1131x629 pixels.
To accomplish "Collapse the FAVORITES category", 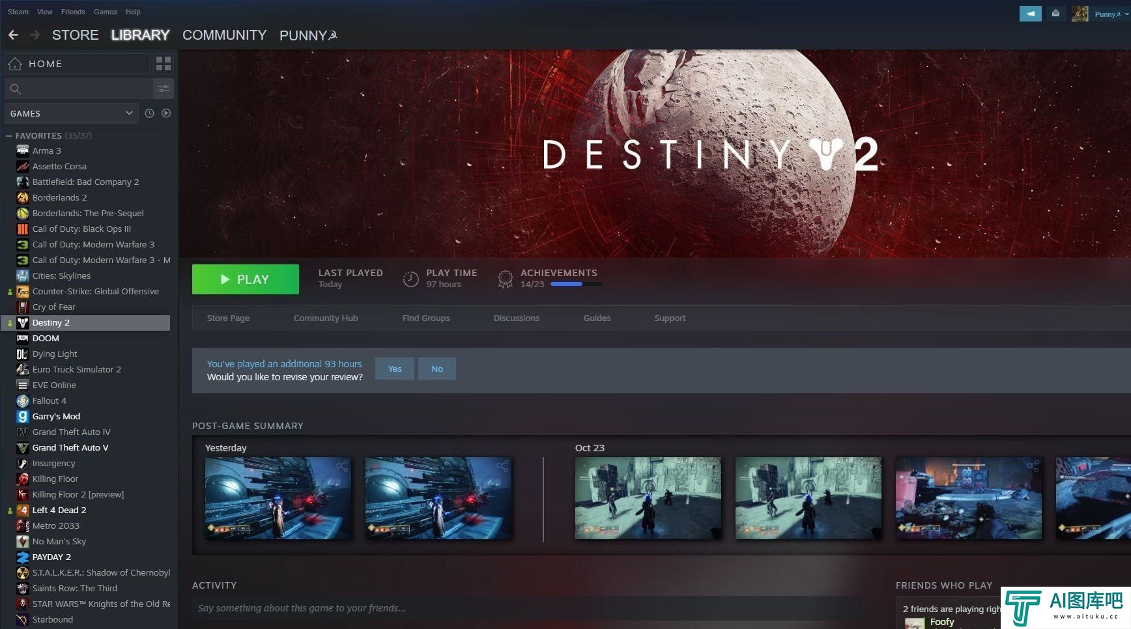I will tap(9, 135).
